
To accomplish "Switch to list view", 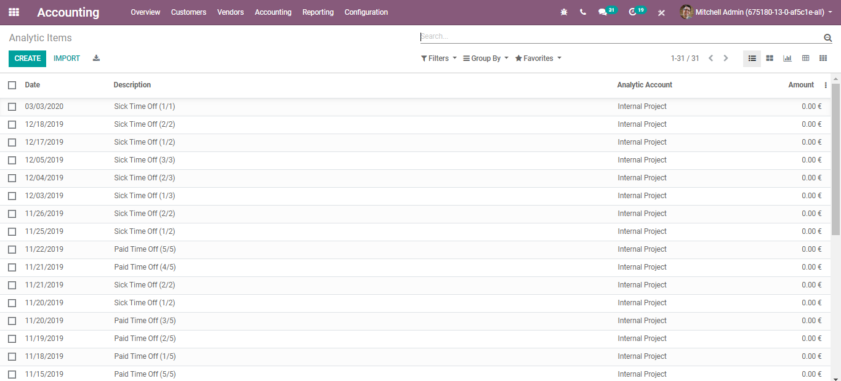I will [752, 58].
